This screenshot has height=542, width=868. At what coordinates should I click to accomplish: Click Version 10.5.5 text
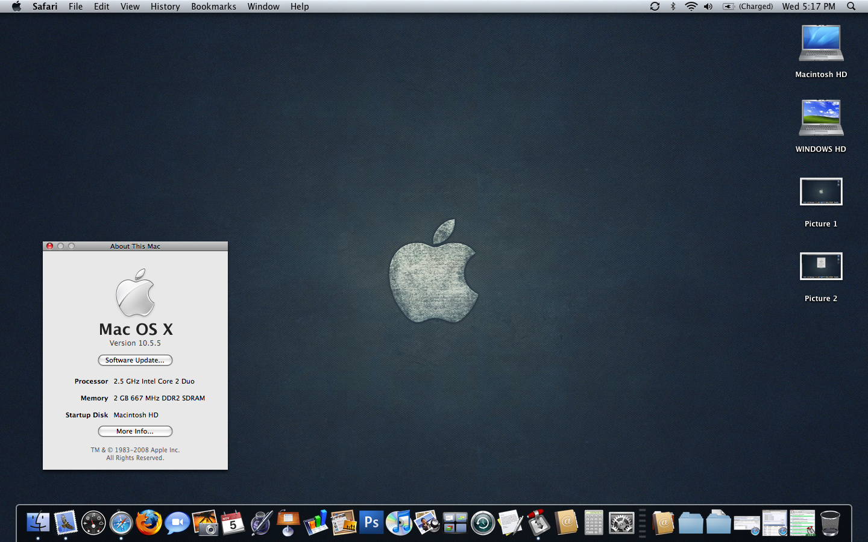[135, 343]
